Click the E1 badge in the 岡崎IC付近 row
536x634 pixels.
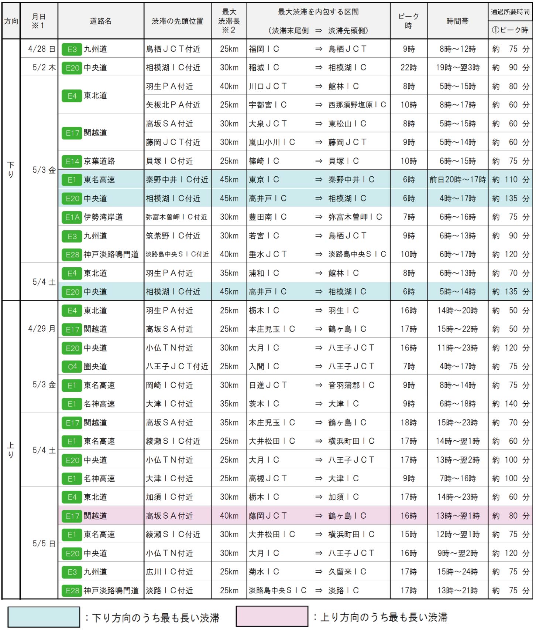click(x=72, y=386)
